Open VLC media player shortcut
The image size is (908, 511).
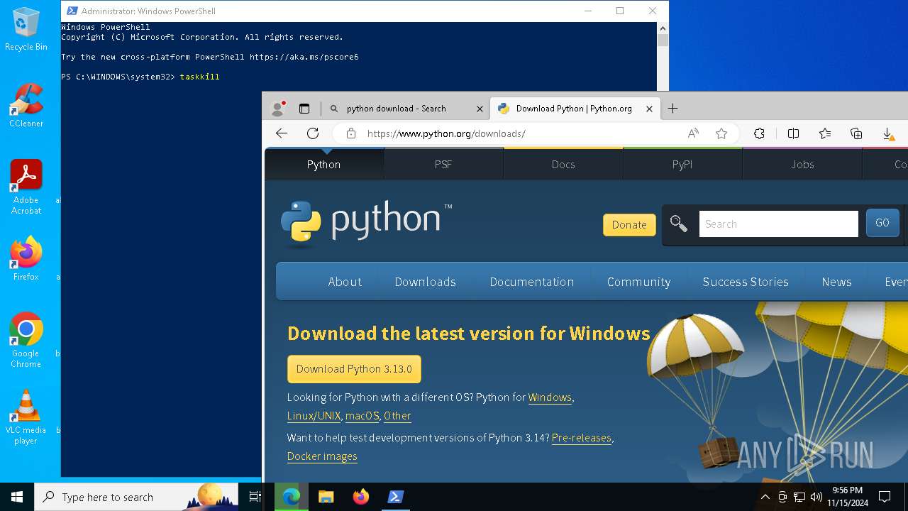(x=26, y=417)
